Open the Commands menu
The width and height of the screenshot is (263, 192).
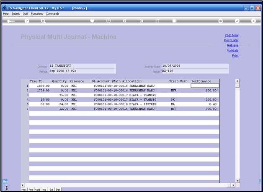tap(52, 14)
